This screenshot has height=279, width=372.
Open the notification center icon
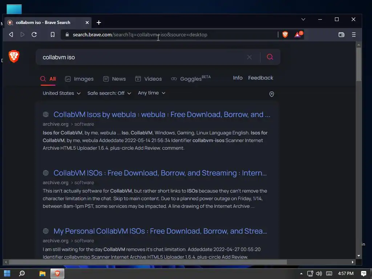click(363, 274)
